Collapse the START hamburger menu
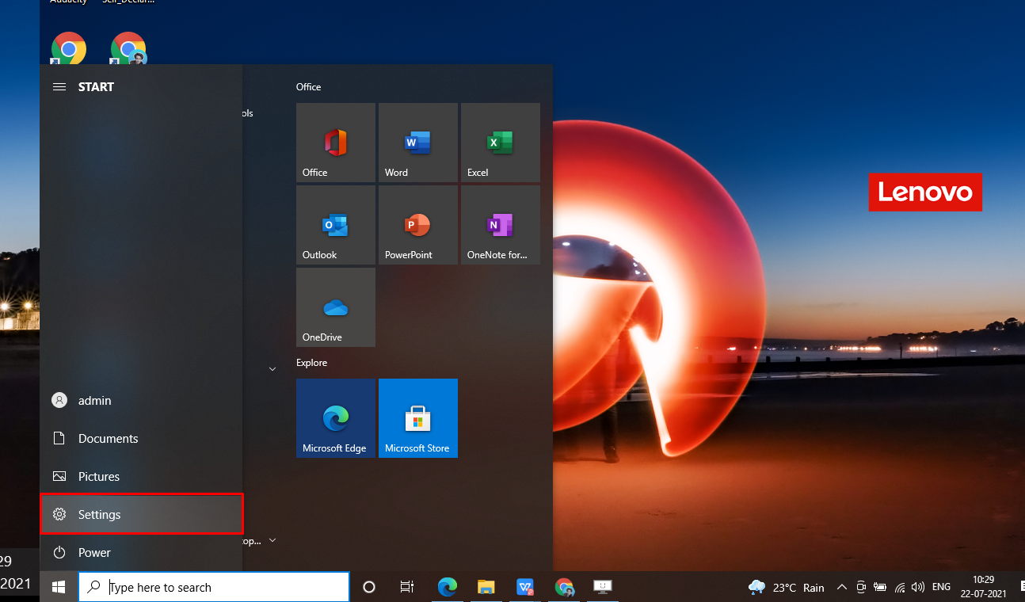Image resolution: width=1025 pixels, height=602 pixels. pos(59,87)
